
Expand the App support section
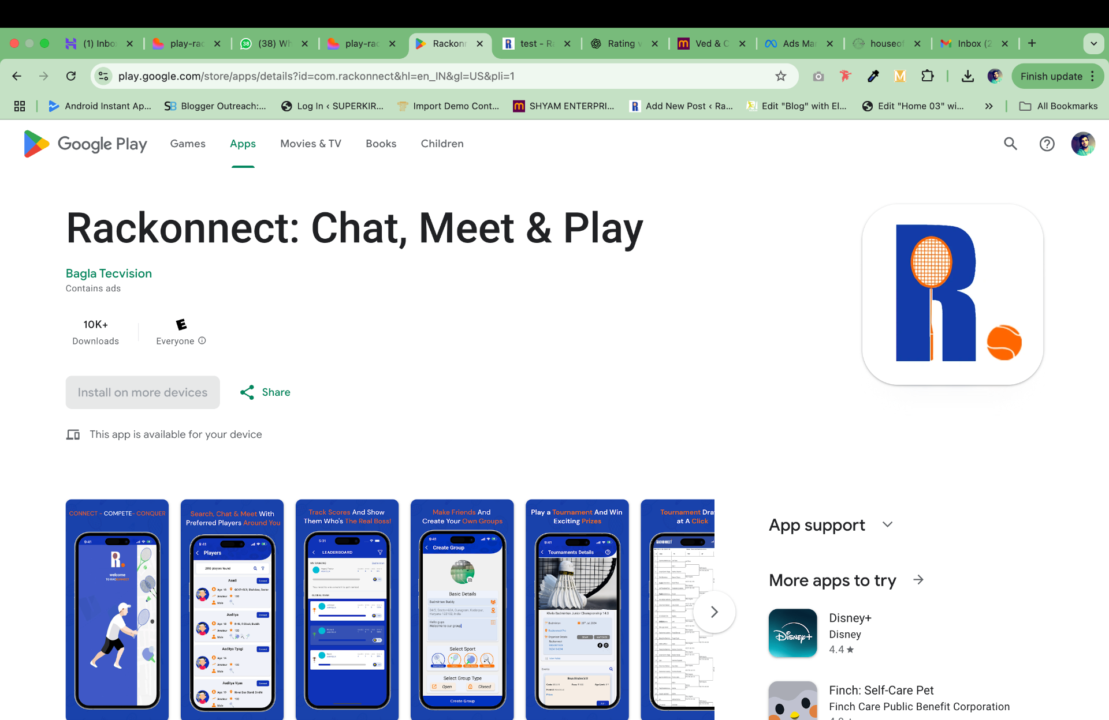click(x=888, y=524)
